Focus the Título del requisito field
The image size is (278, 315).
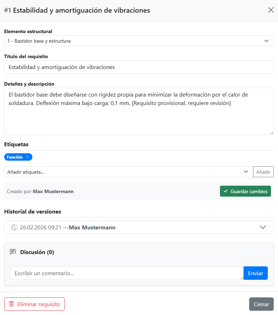(x=139, y=67)
